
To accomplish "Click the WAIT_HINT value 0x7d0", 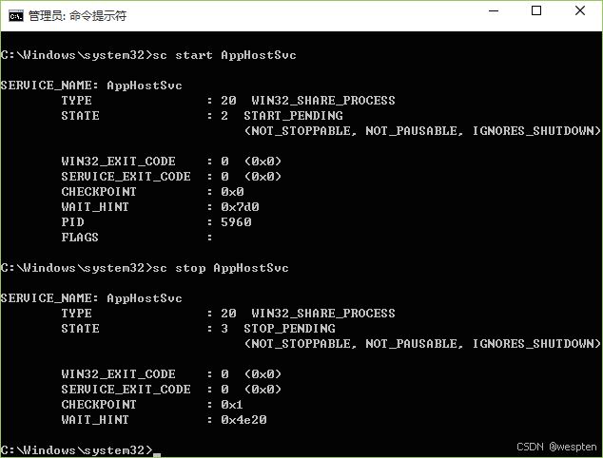I will tap(240, 207).
